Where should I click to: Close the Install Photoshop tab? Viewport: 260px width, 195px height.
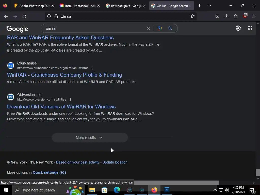pyautogui.click(x=99, y=6)
